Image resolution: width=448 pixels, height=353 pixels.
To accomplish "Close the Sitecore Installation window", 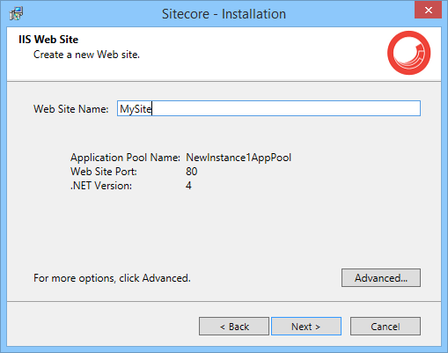I will click(x=428, y=11).
